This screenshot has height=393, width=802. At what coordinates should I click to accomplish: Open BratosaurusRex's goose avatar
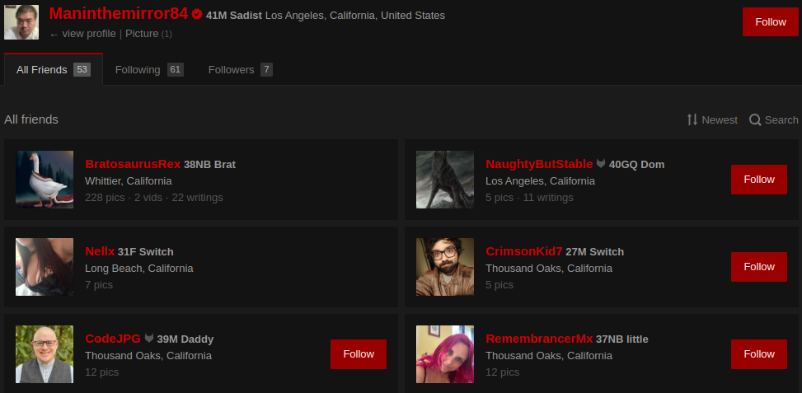pos(45,180)
